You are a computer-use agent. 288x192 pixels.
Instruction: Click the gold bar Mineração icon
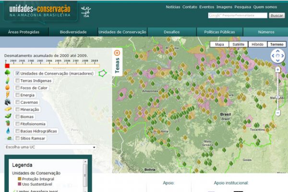pyautogui.click(x=8, y=109)
